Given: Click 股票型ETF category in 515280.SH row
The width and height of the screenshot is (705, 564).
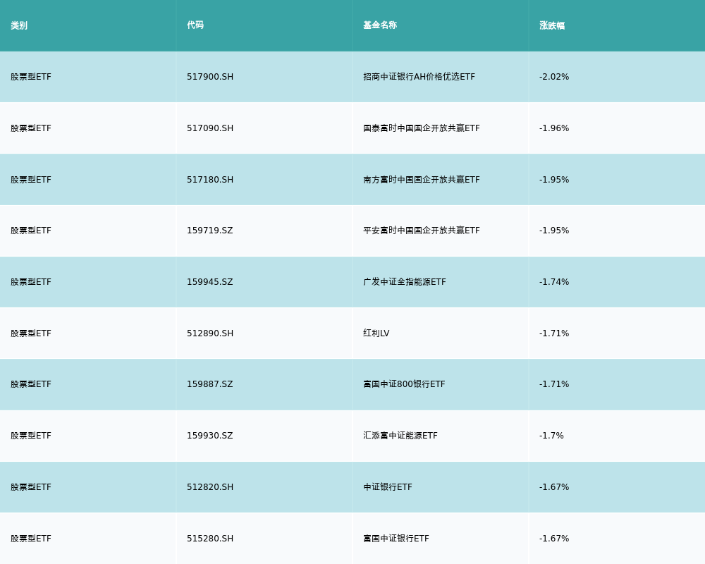Looking at the screenshot, I should [31, 539].
